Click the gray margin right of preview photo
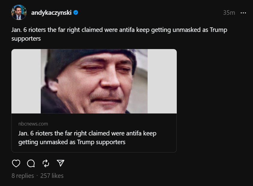The image size is (253, 186). click(x=162, y=81)
